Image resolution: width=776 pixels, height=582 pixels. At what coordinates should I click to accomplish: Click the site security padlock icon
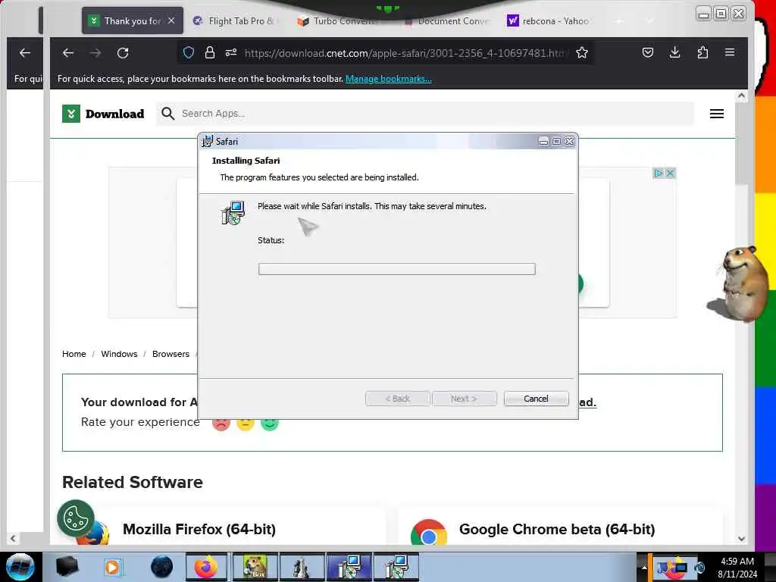tap(210, 52)
